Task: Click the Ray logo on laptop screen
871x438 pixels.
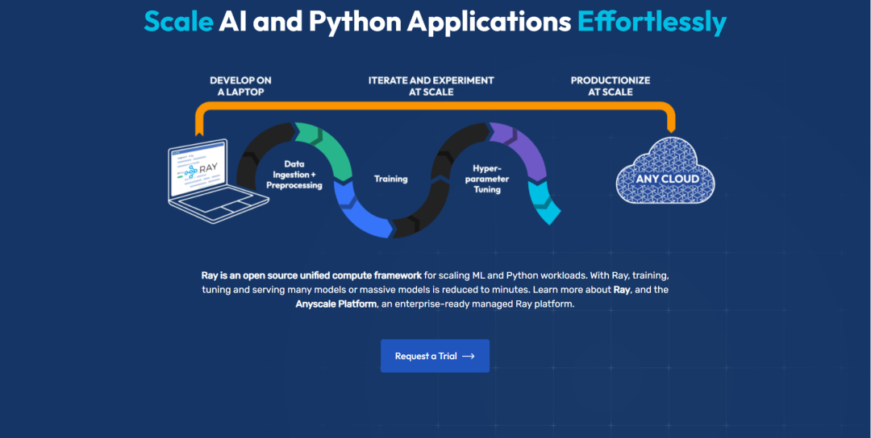Action: [x=201, y=171]
